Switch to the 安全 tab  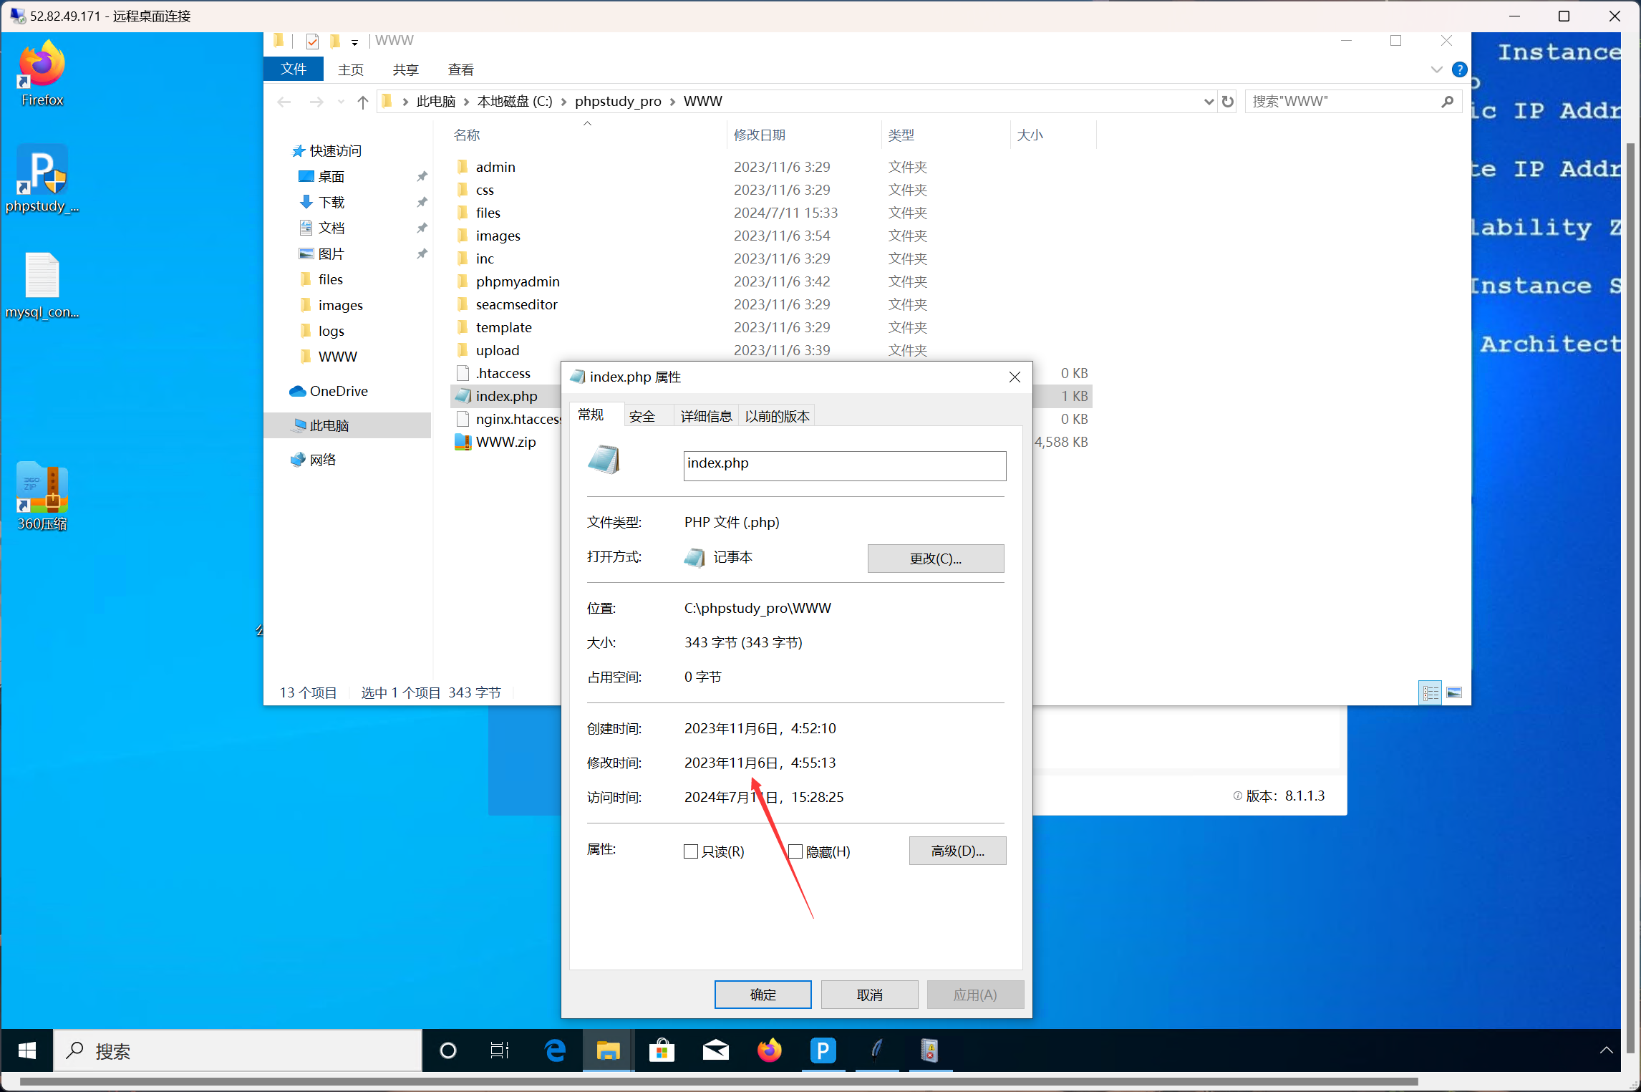point(642,416)
